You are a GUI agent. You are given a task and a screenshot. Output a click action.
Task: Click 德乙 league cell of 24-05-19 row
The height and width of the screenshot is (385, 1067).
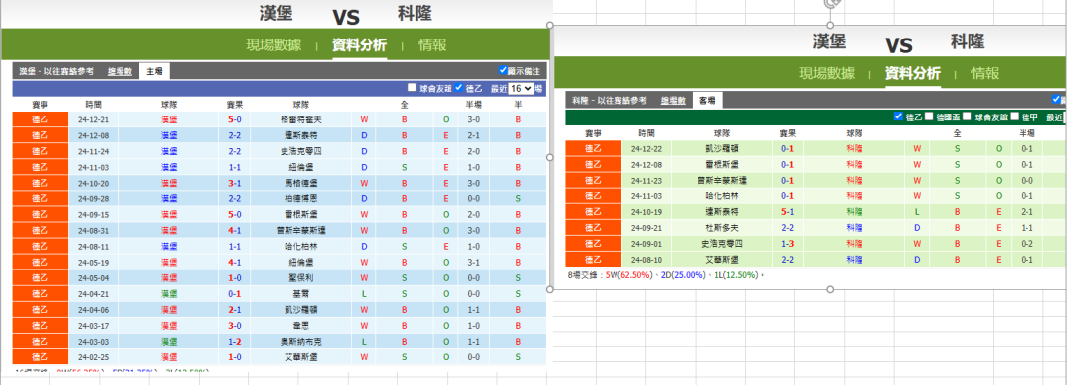41,262
